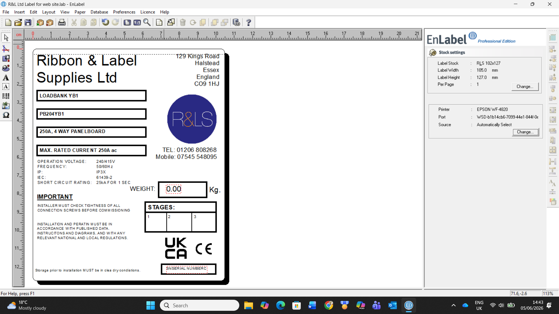The image size is (559, 314).
Task: Select the 250A, 4 WAY PANELBOARD box
Action: [x=91, y=132]
